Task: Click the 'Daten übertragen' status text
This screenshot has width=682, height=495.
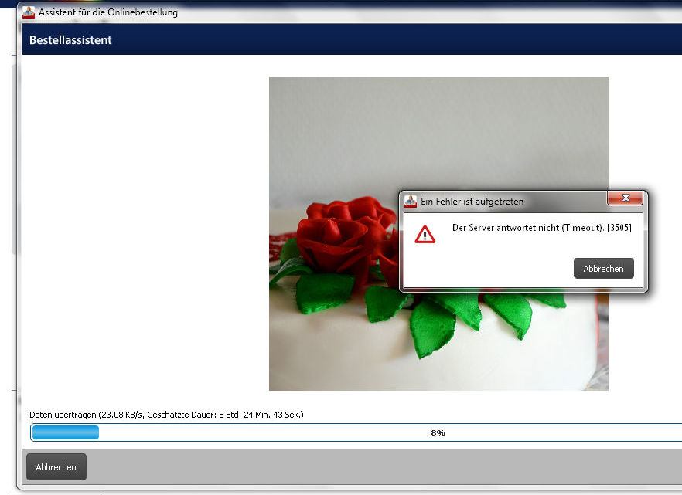Action: click(x=166, y=415)
